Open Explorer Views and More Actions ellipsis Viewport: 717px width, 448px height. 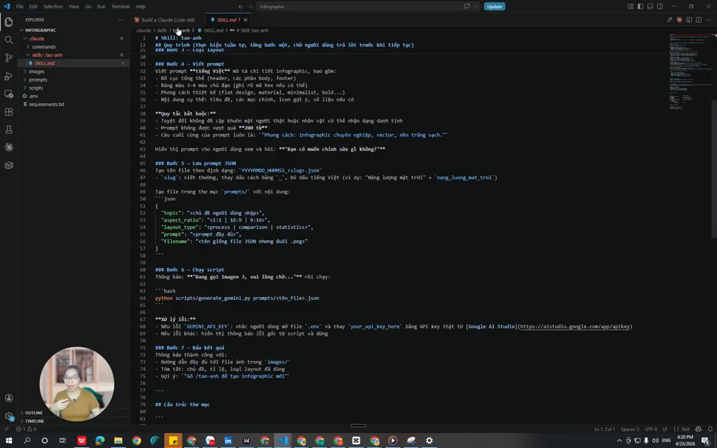click(121, 20)
